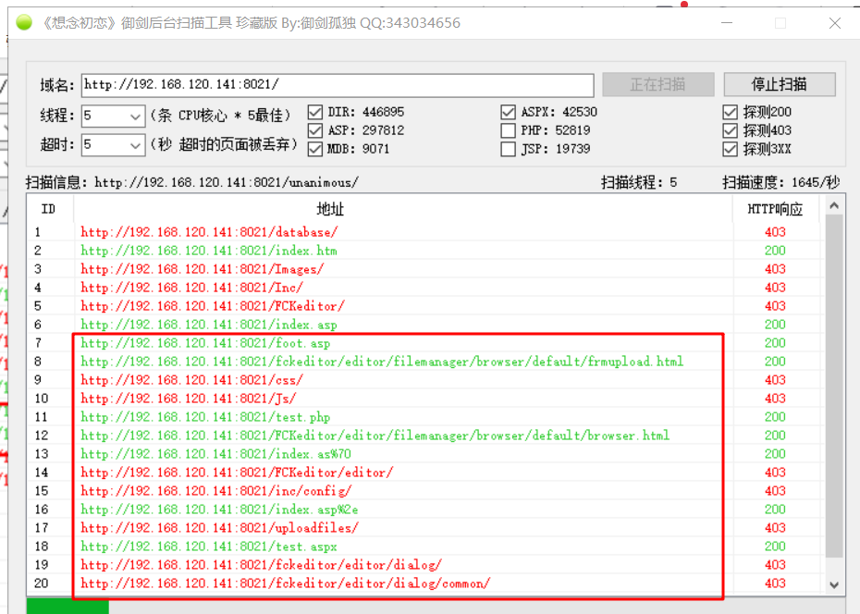Click the 扫描线程: 5 status text

point(639,182)
